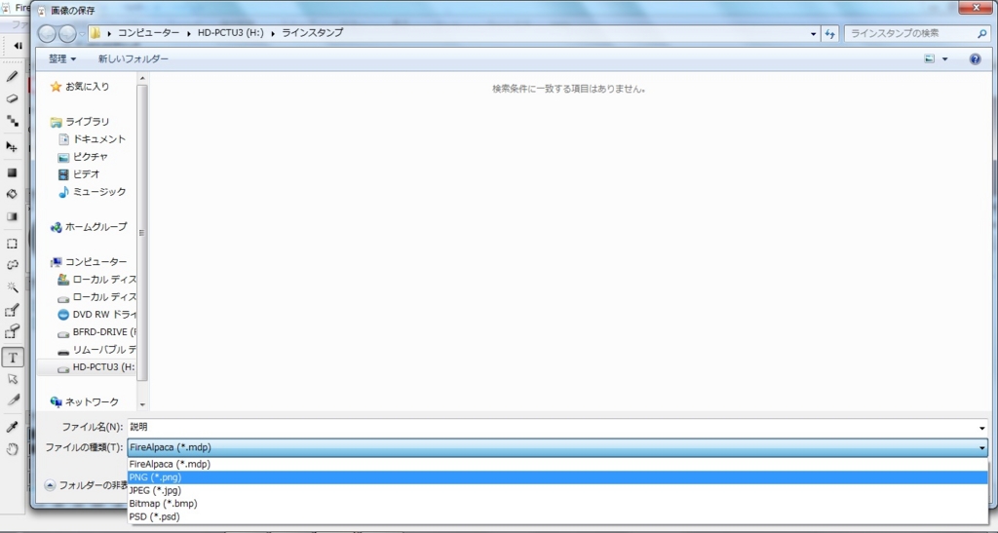Select the Divide (knife) tool
Screen dimensions: 998x533
click(12, 400)
